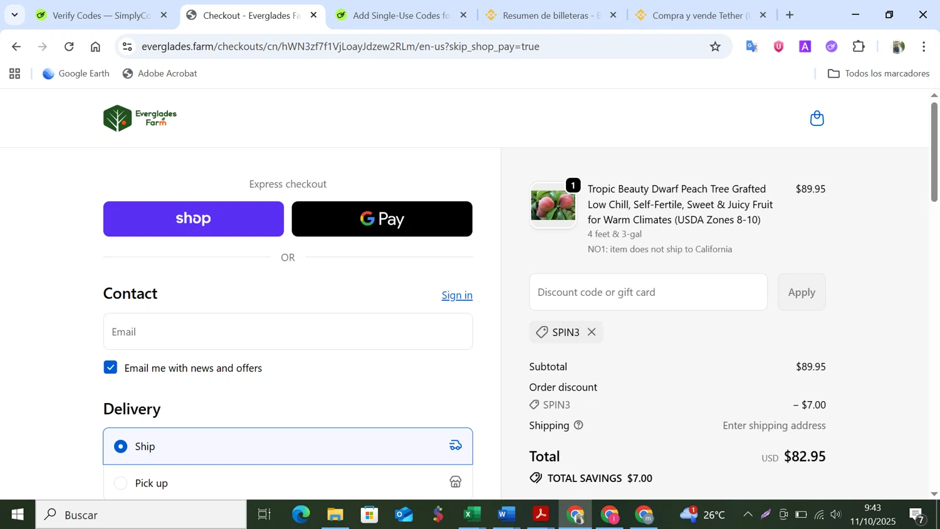Reload the checkout page
The width and height of the screenshot is (940, 529).
(69, 46)
